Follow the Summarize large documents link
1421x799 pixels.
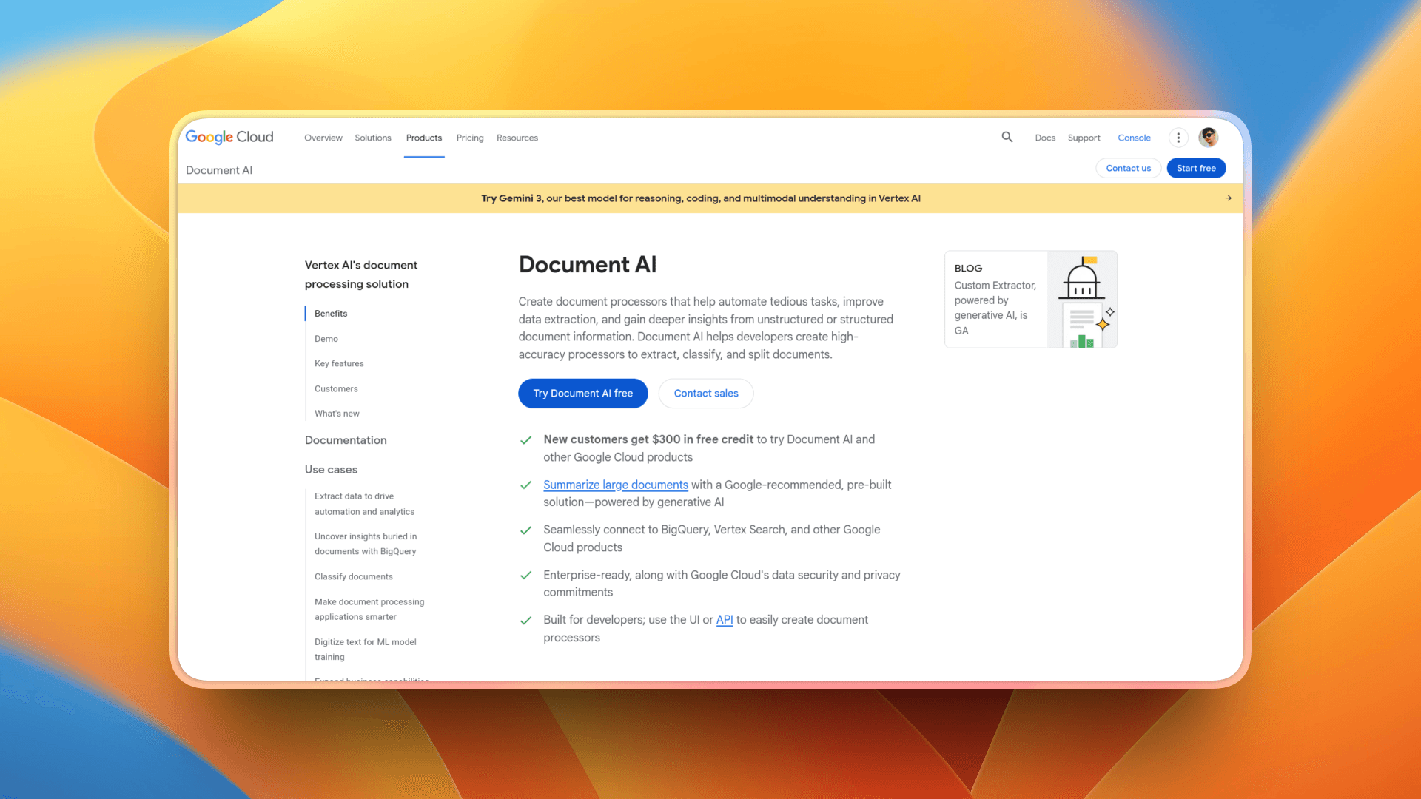(616, 485)
